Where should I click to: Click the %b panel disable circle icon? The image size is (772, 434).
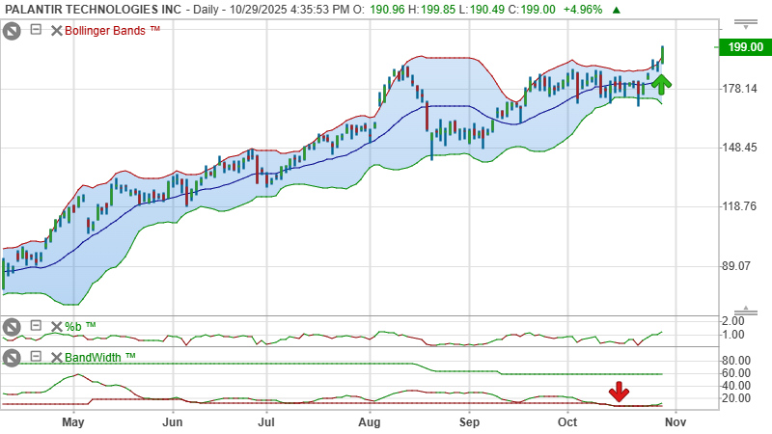coord(12,327)
